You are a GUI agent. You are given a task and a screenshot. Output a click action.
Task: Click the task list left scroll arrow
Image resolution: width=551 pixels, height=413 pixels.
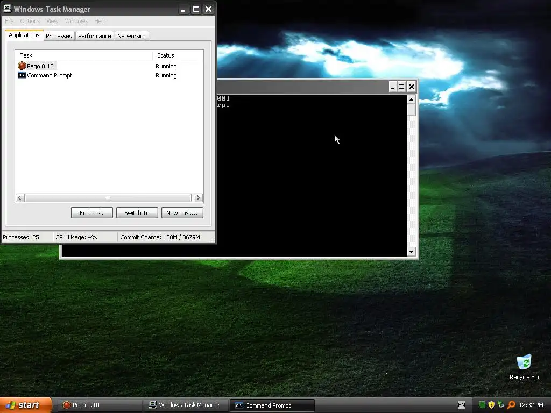point(20,198)
